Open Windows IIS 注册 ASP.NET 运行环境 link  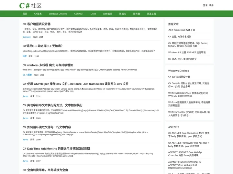coord(187,53)
